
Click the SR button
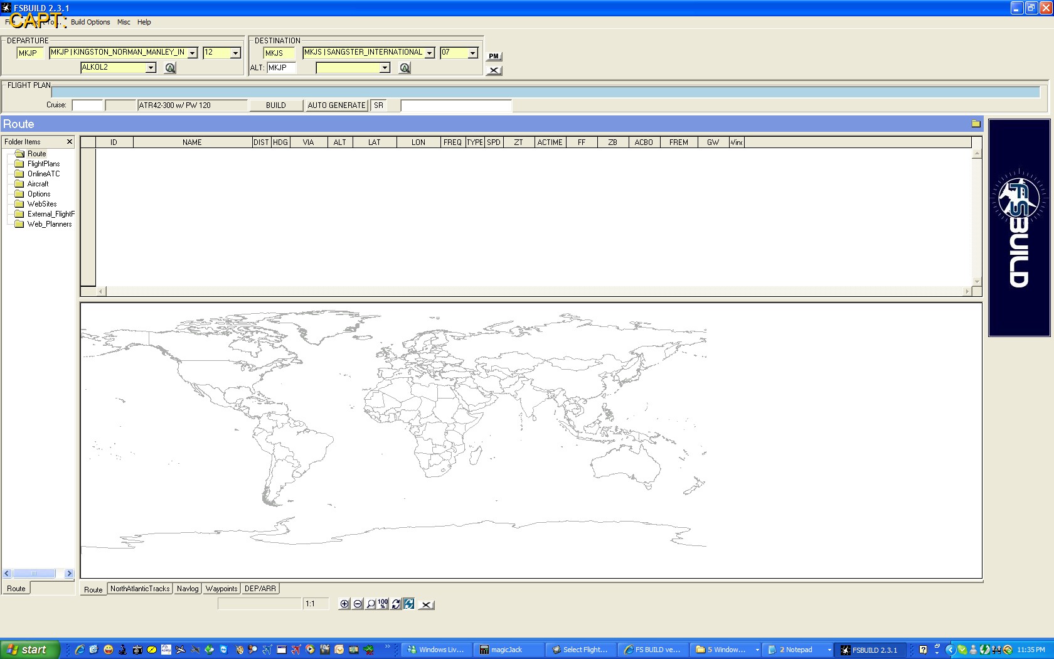pos(378,105)
